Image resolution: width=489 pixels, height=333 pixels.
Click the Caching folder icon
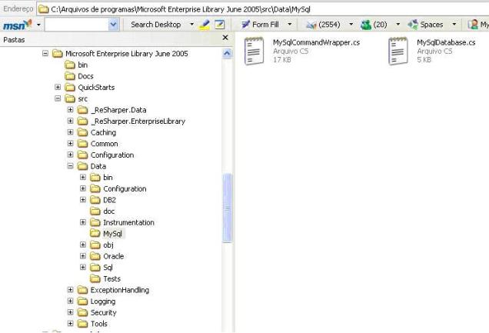(82, 132)
